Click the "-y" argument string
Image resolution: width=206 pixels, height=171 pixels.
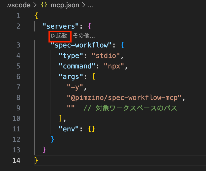[x=75, y=87]
